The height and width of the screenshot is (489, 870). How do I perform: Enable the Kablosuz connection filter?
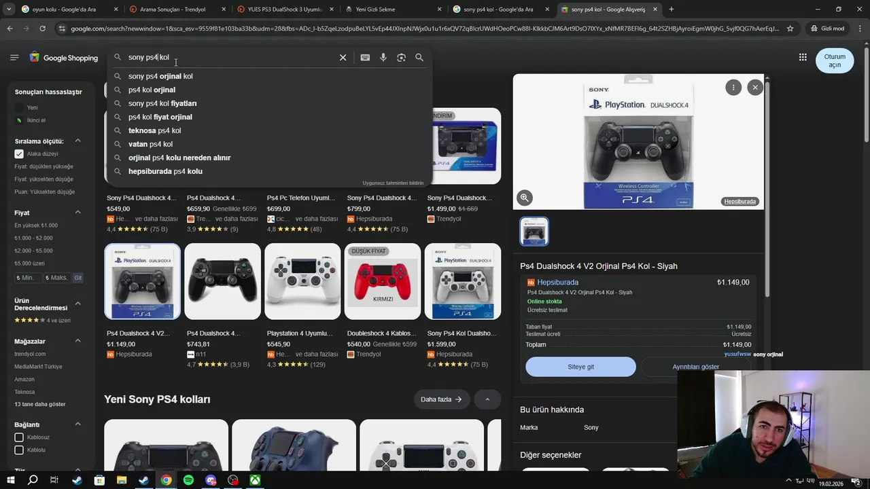[x=19, y=437]
